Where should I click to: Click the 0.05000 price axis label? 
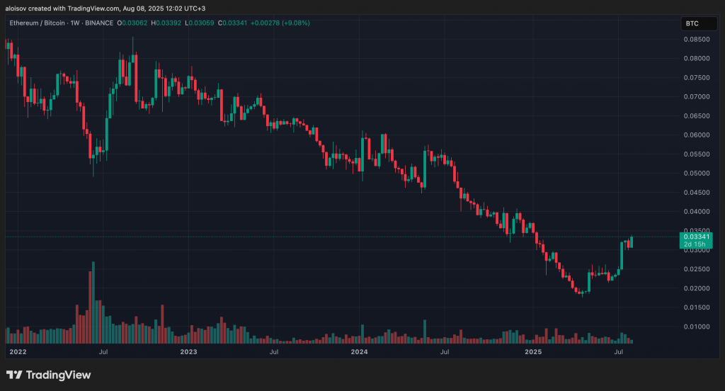697,173
